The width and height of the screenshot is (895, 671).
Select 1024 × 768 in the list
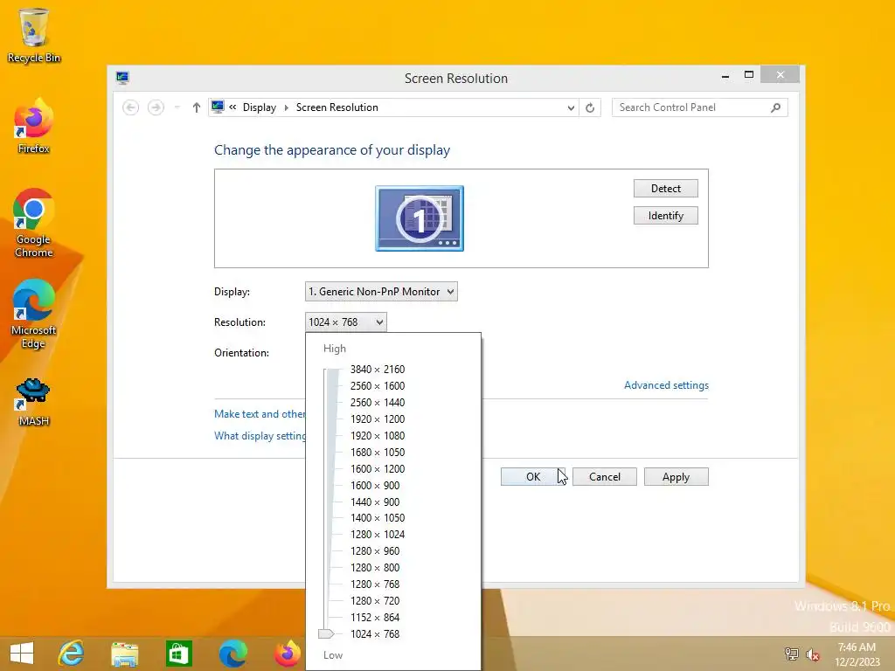pos(375,634)
